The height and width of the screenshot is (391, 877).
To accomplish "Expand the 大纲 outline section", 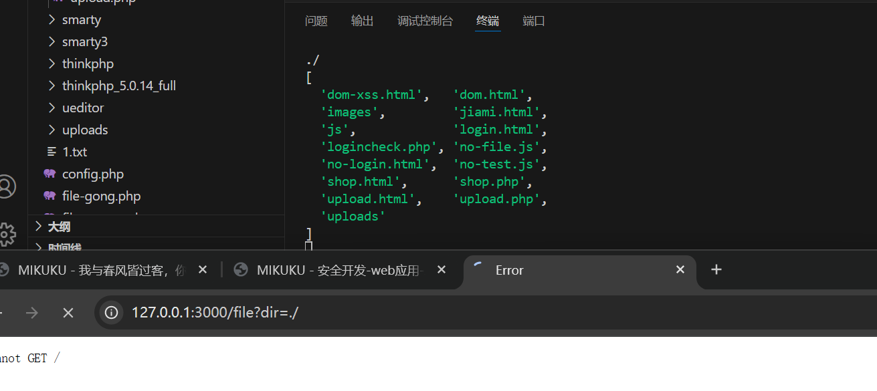I will (39, 227).
